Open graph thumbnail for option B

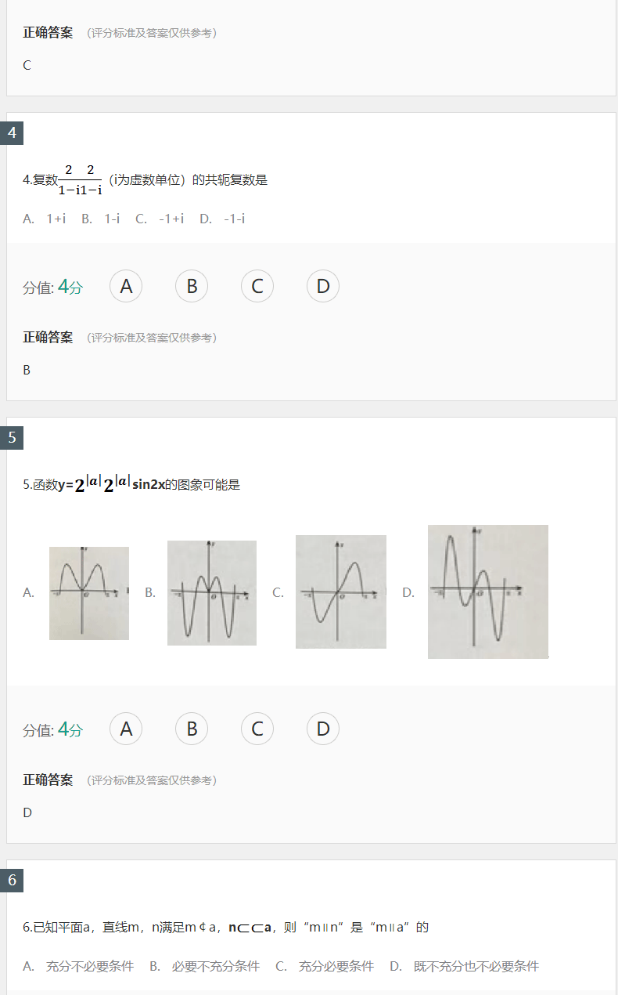click(x=211, y=592)
